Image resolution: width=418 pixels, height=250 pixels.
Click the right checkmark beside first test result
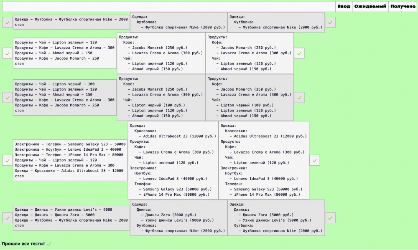tap(330, 23)
